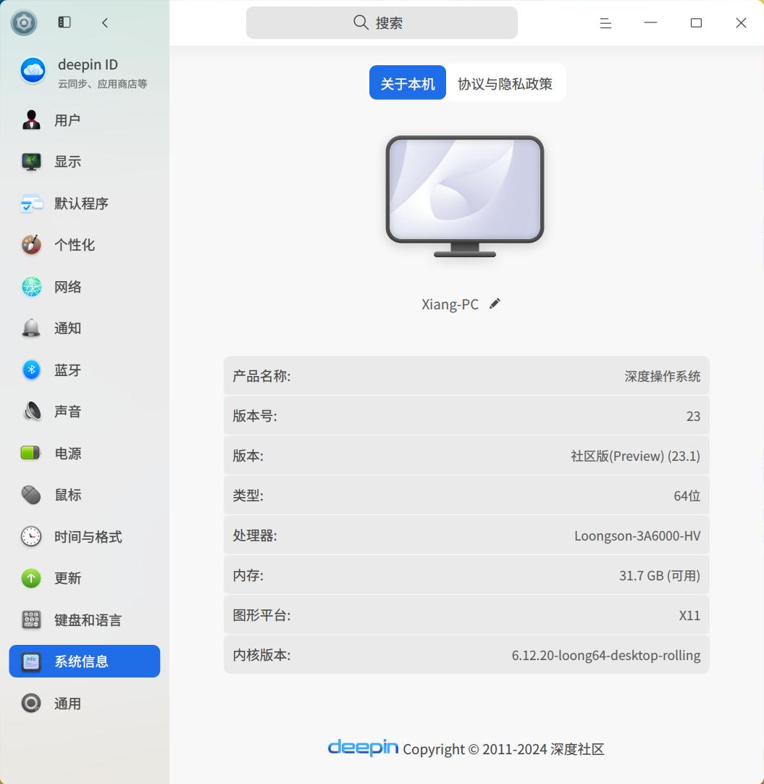764x784 pixels.
Task: Open the deepin ID cloud account icon
Action: [33, 70]
